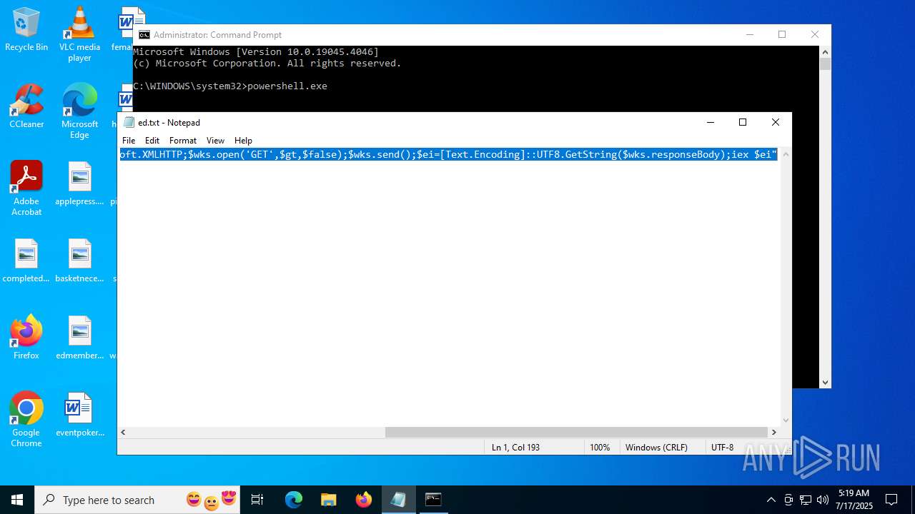Open File Explorer from taskbar
915x514 pixels.
[x=329, y=500]
